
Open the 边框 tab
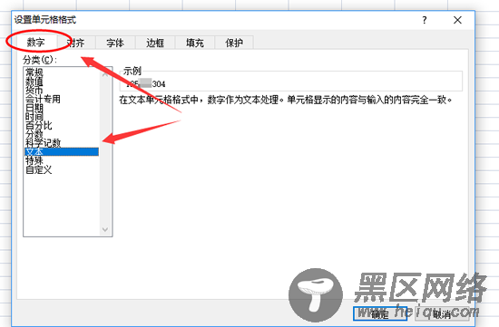tap(155, 43)
